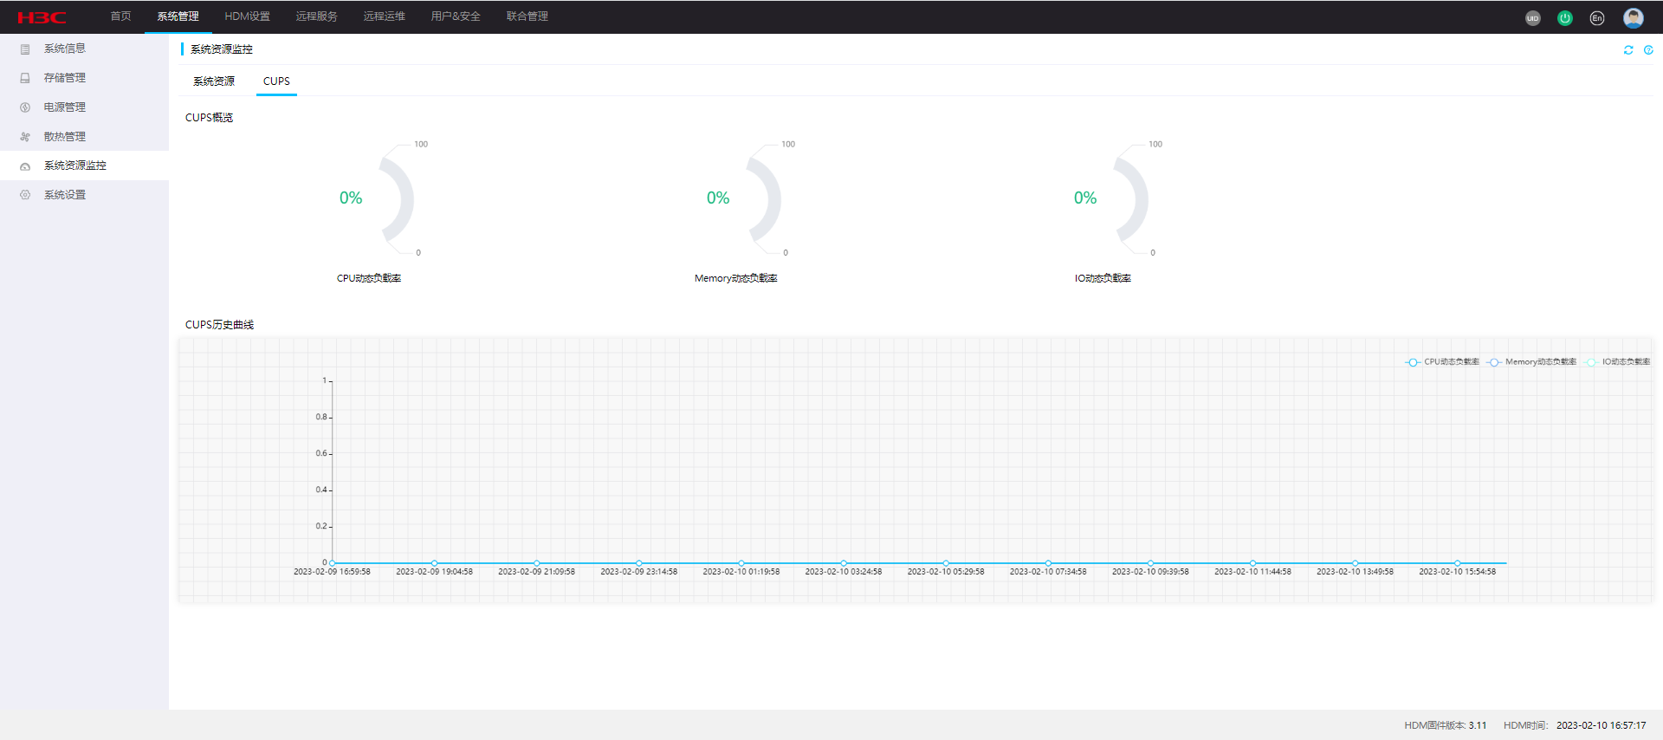Viewport: 1663px width, 740px height.
Task: Click the x-axis label 2023-02-09 21:09:58
Action: click(x=537, y=572)
